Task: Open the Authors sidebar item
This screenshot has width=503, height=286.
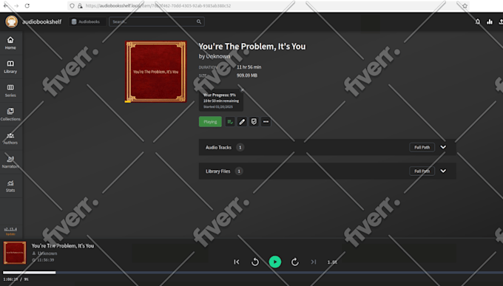Action: pos(10,138)
